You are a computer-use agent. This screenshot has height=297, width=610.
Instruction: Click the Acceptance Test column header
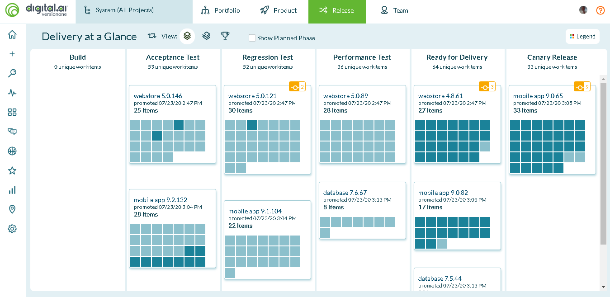click(x=173, y=57)
